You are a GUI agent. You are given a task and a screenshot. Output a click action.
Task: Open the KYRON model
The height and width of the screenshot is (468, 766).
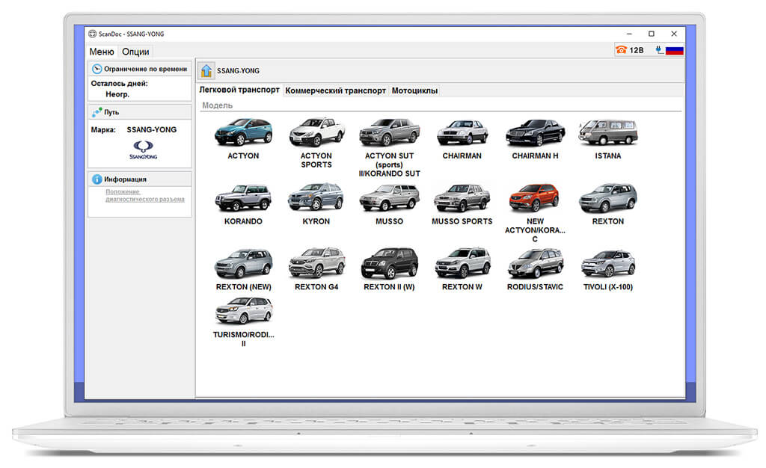pyautogui.click(x=316, y=197)
